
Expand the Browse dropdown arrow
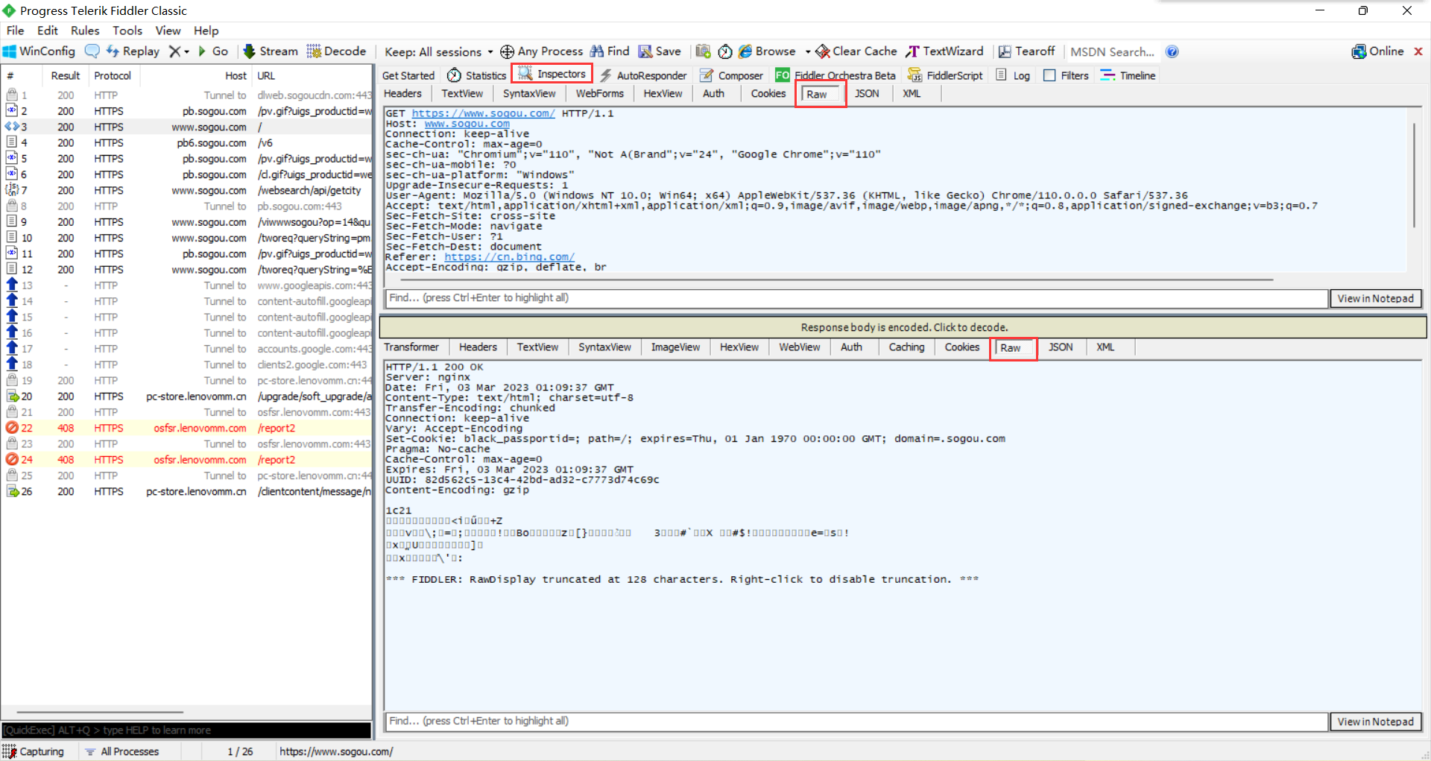808,51
